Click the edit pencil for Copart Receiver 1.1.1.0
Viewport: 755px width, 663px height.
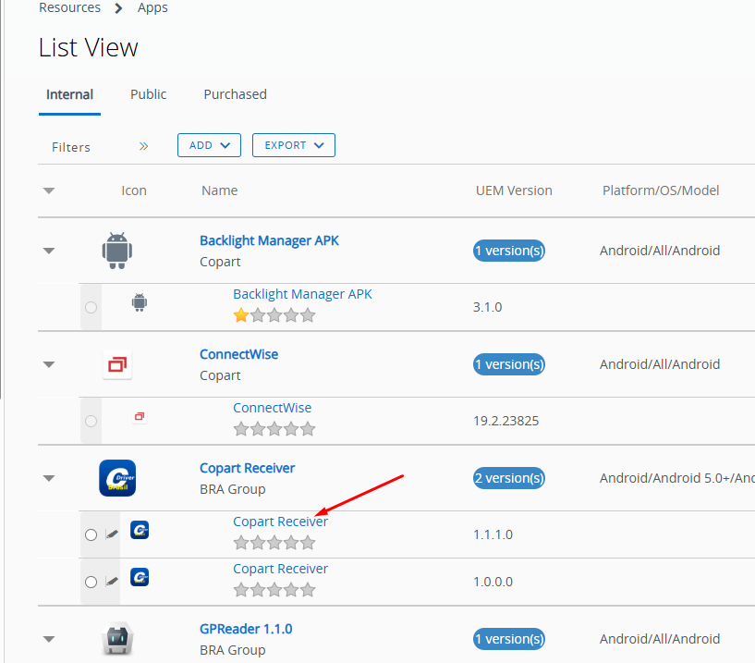[112, 534]
